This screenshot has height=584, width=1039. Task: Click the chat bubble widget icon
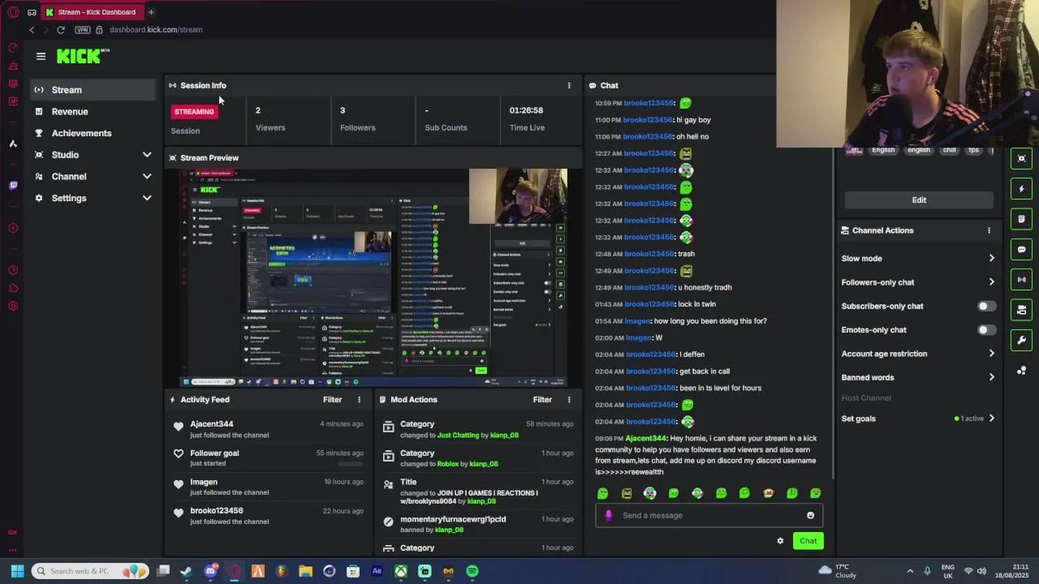pos(1021,250)
